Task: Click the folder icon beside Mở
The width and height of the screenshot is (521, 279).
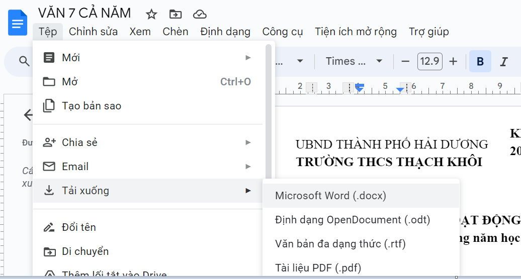Action: [x=49, y=81]
